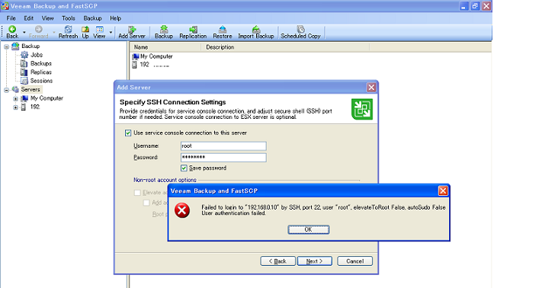
Task: Click the Username input field
Action: click(x=223, y=146)
